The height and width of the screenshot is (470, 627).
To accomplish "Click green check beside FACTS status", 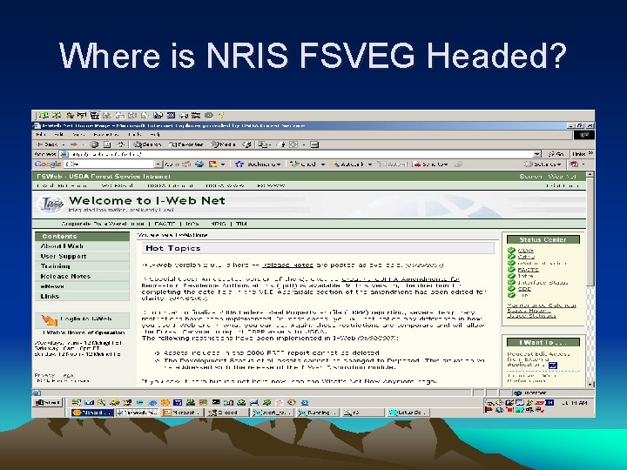I will [x=511, y=270].
